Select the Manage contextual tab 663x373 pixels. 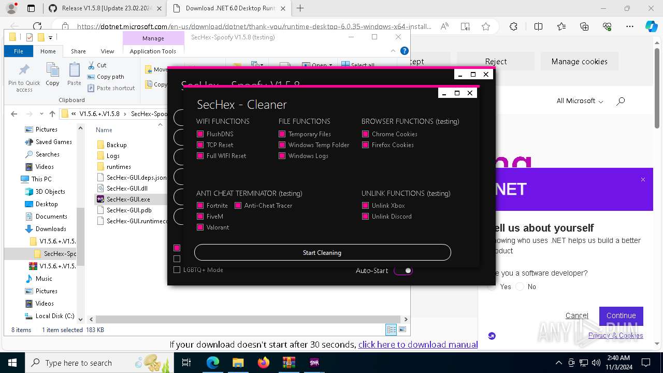(153, 38)
